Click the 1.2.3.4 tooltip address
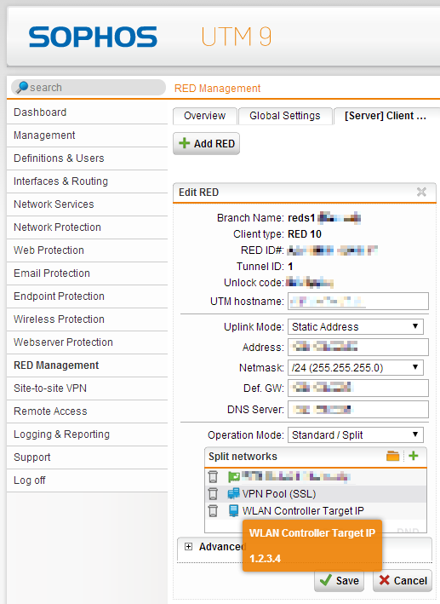Viewport: 440px width, 604px height. (265, 559)
